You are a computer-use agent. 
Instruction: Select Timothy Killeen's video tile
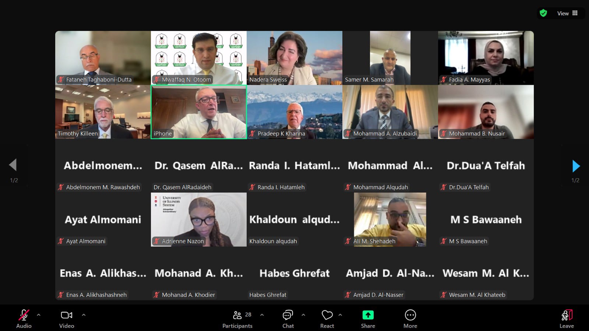(103, 112)
